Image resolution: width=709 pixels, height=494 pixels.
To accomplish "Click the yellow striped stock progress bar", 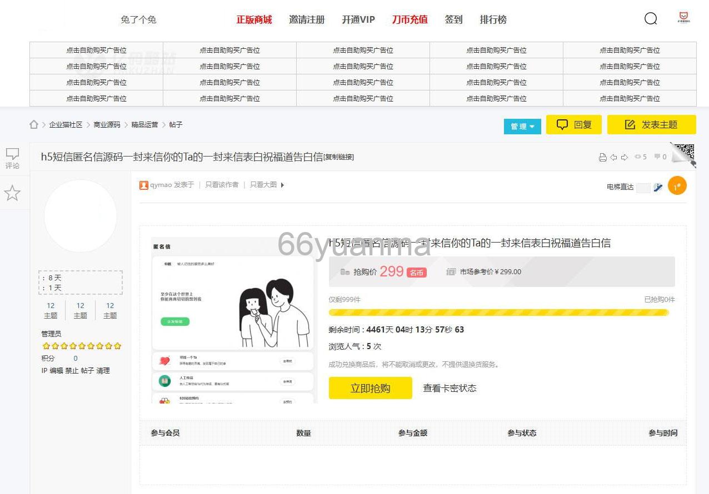I will pyautogui.click(x=498, y=312).
